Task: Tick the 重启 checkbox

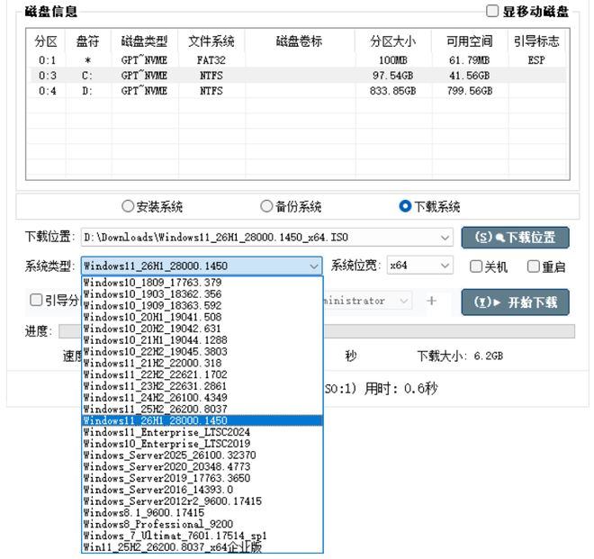Action: 534,266
